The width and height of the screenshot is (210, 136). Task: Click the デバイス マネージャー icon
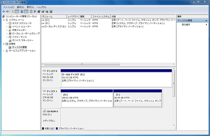click(x=10, y=40)
